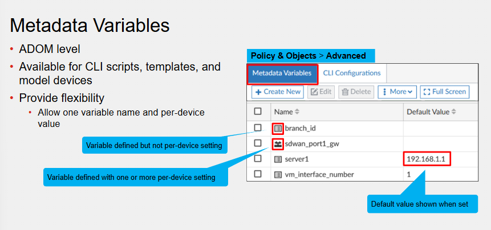Click the vm_interface_number variable list icon

278,174
